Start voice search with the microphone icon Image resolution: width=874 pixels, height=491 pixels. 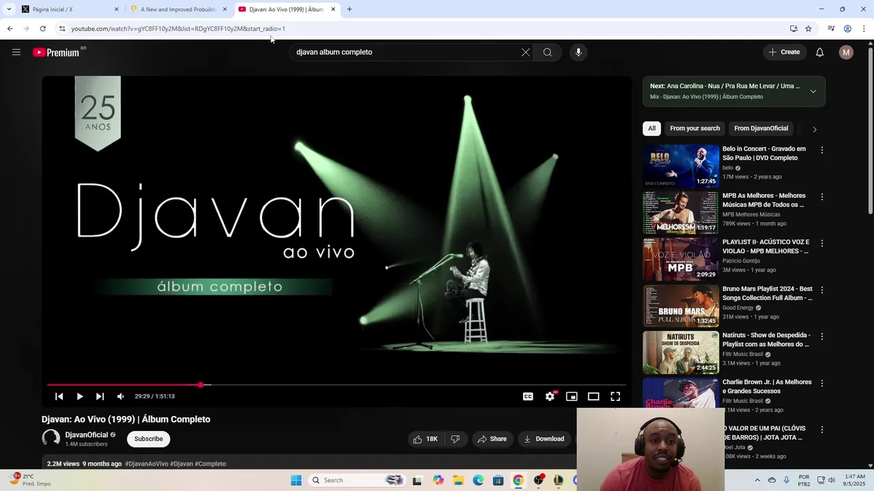coord(578,52)
